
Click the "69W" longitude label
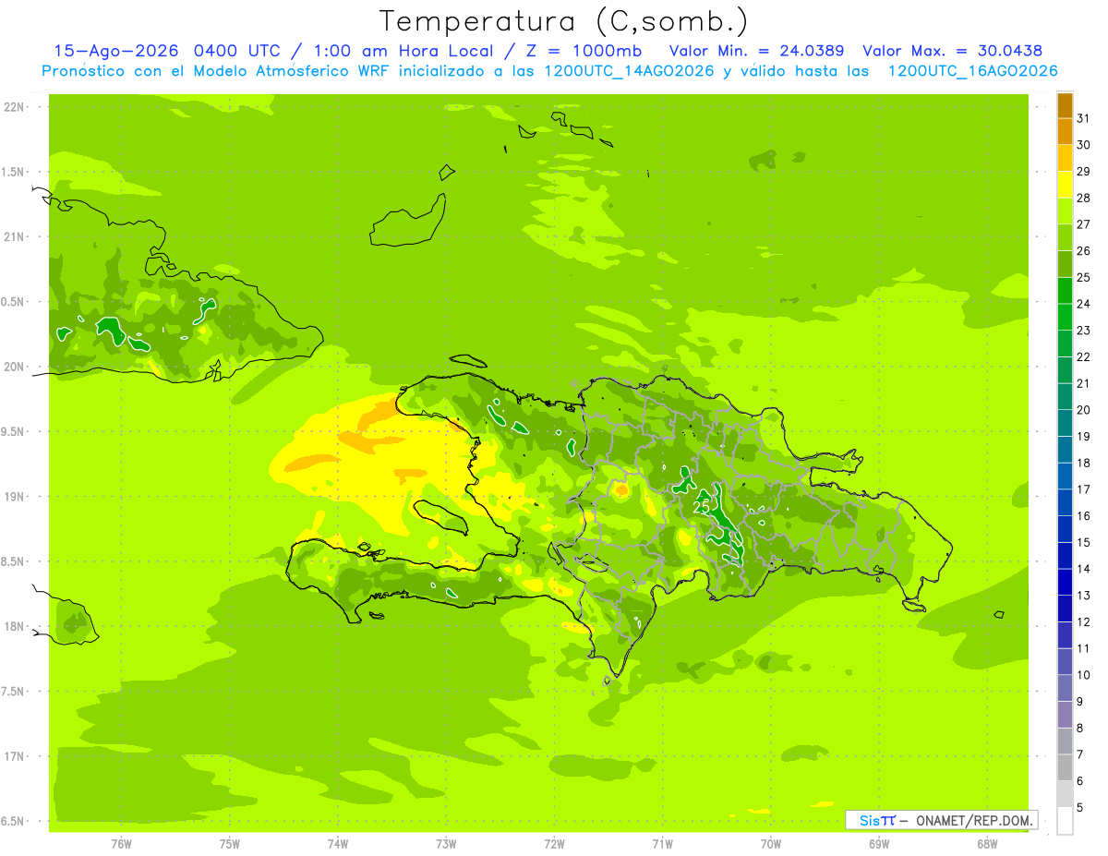point(879,844)
